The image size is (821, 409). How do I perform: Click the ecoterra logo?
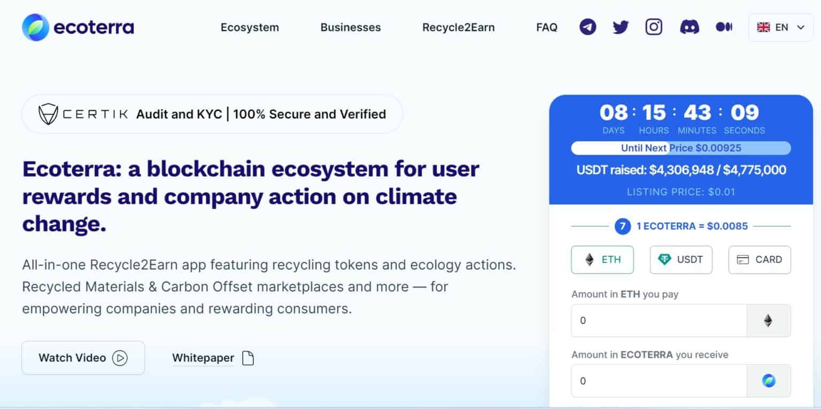[x=77, y=27]
